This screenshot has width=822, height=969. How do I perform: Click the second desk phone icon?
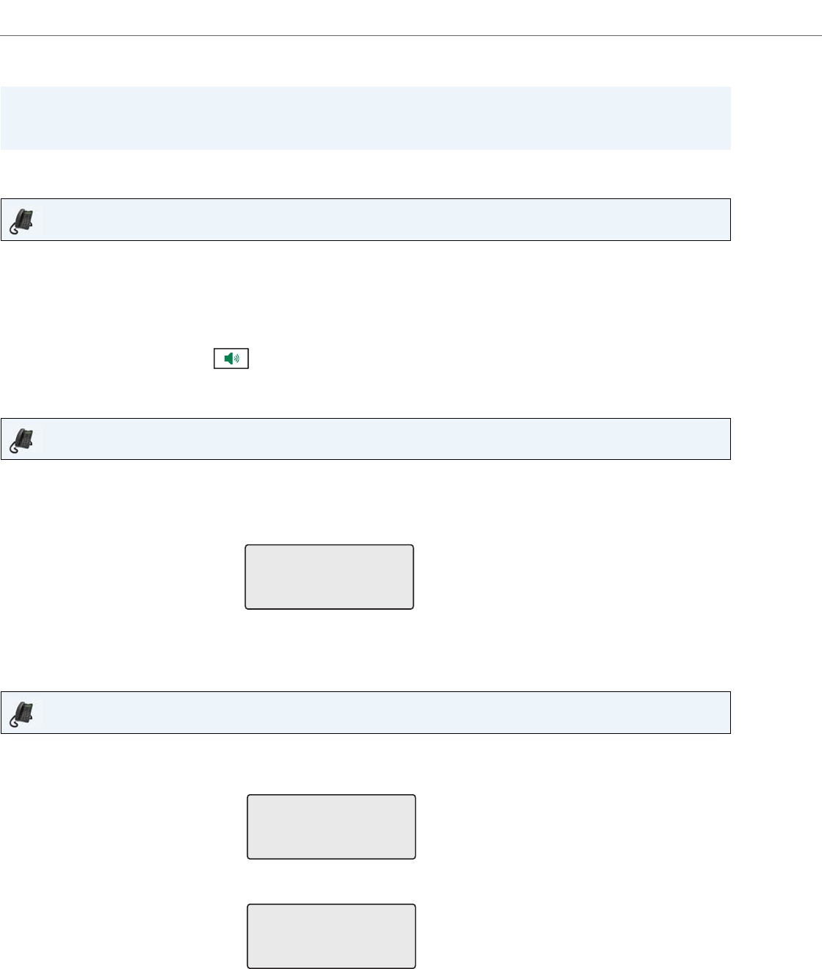tap(22, 439)
